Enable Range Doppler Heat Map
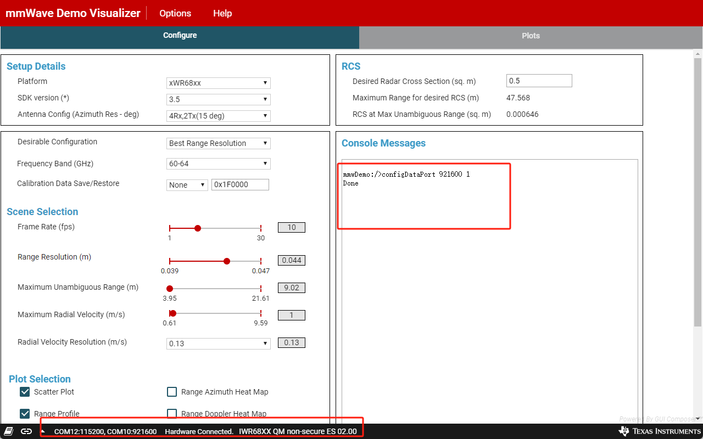Viewport: 703px width, 439px height. (172, 414)
